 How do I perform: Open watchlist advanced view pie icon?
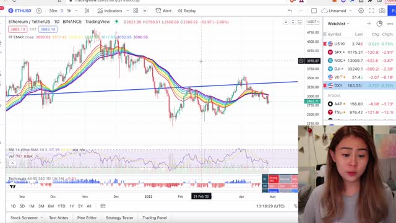pyautogui.click(x=379, y=24)
